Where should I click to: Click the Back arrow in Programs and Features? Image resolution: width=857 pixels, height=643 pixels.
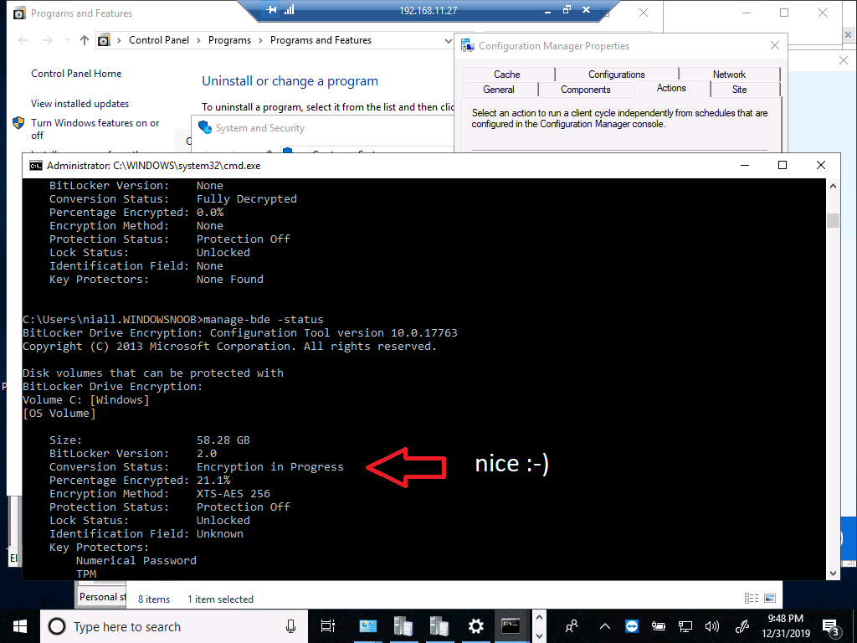[x=23, y=40]
